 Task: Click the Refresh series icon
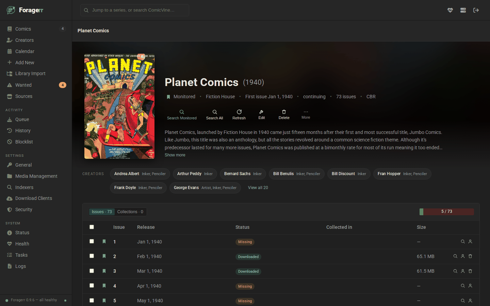pyautogui.click(x=239, y=112)
